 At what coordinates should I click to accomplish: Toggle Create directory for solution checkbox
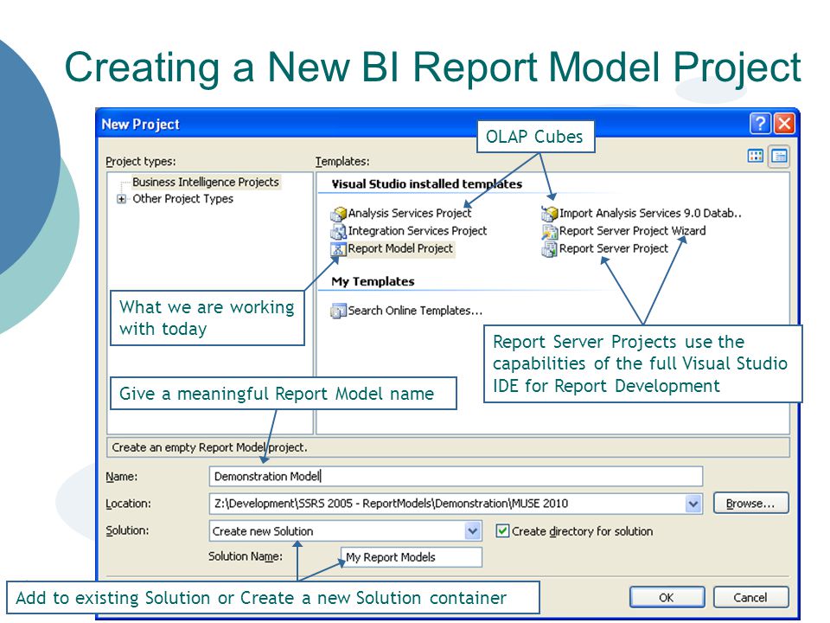click(x=502, y=530)
